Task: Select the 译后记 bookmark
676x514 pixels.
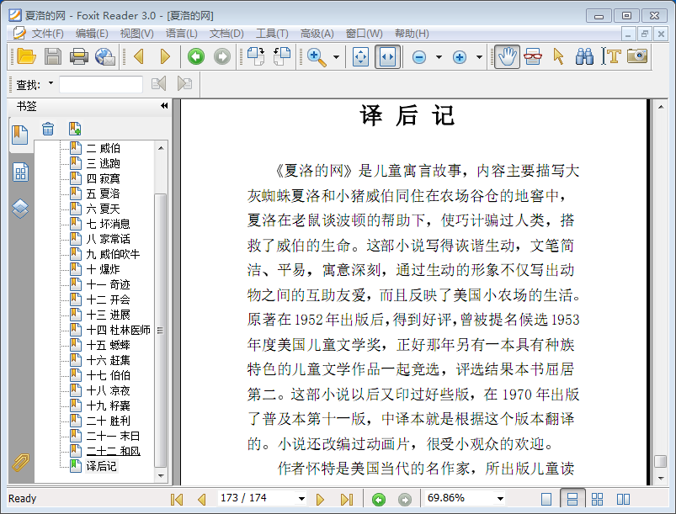Action: pos(101,466)
